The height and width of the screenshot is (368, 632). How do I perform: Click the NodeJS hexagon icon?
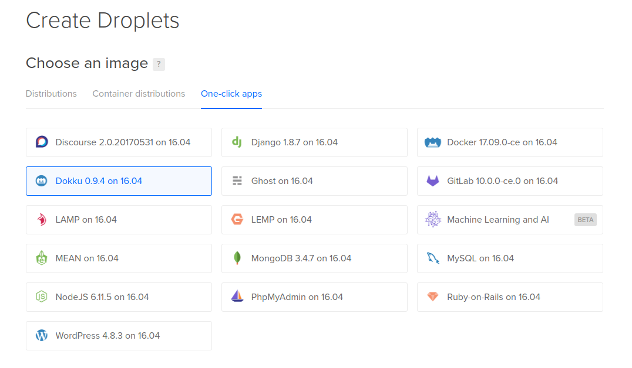(42, 297)
